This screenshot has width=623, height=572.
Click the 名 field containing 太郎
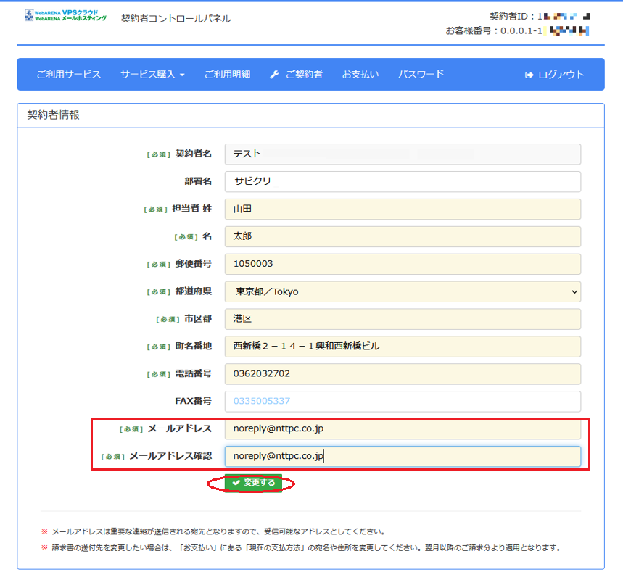point(403,236)
